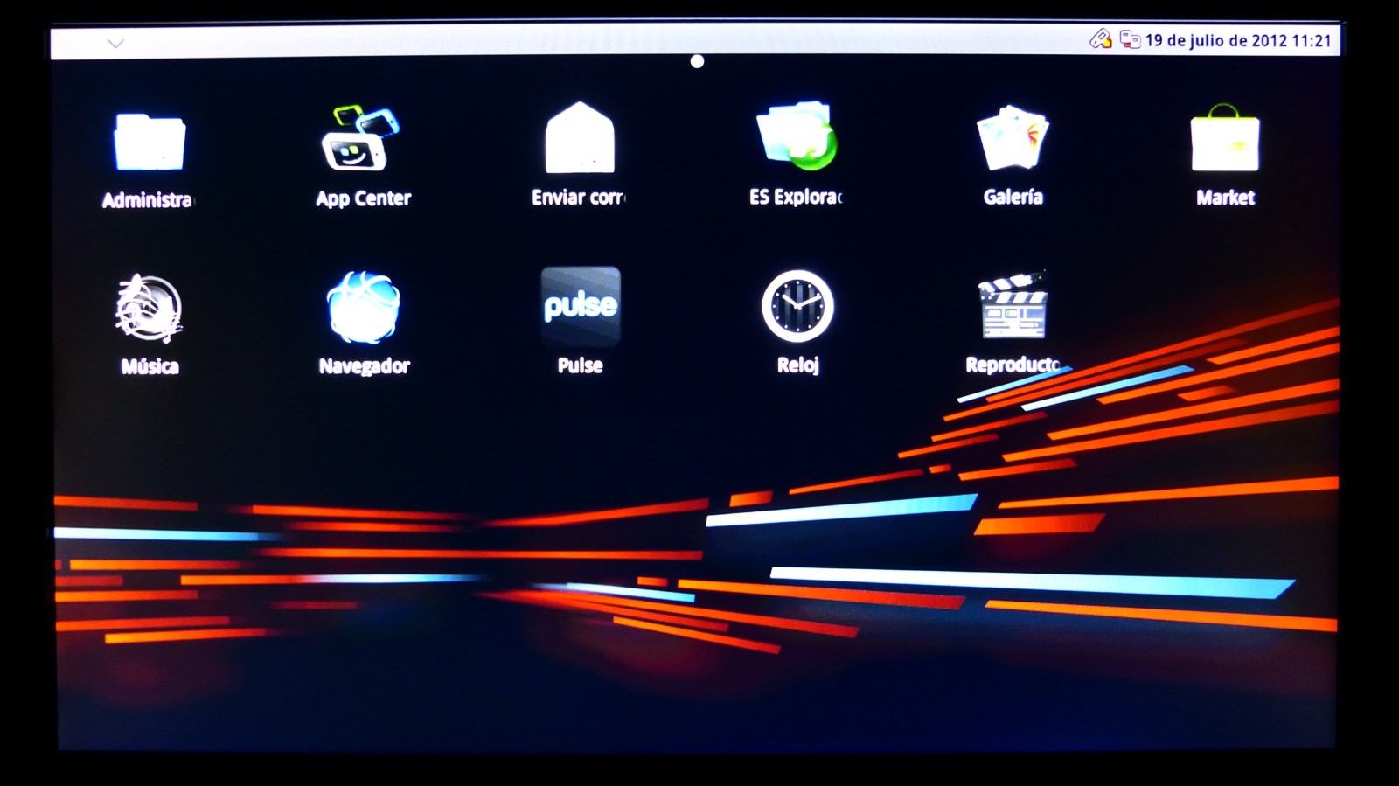Image resolution: width=1399 pixels, height=786 pixels.
Task: Launch the App Center app icon
Action: [361, 138]
